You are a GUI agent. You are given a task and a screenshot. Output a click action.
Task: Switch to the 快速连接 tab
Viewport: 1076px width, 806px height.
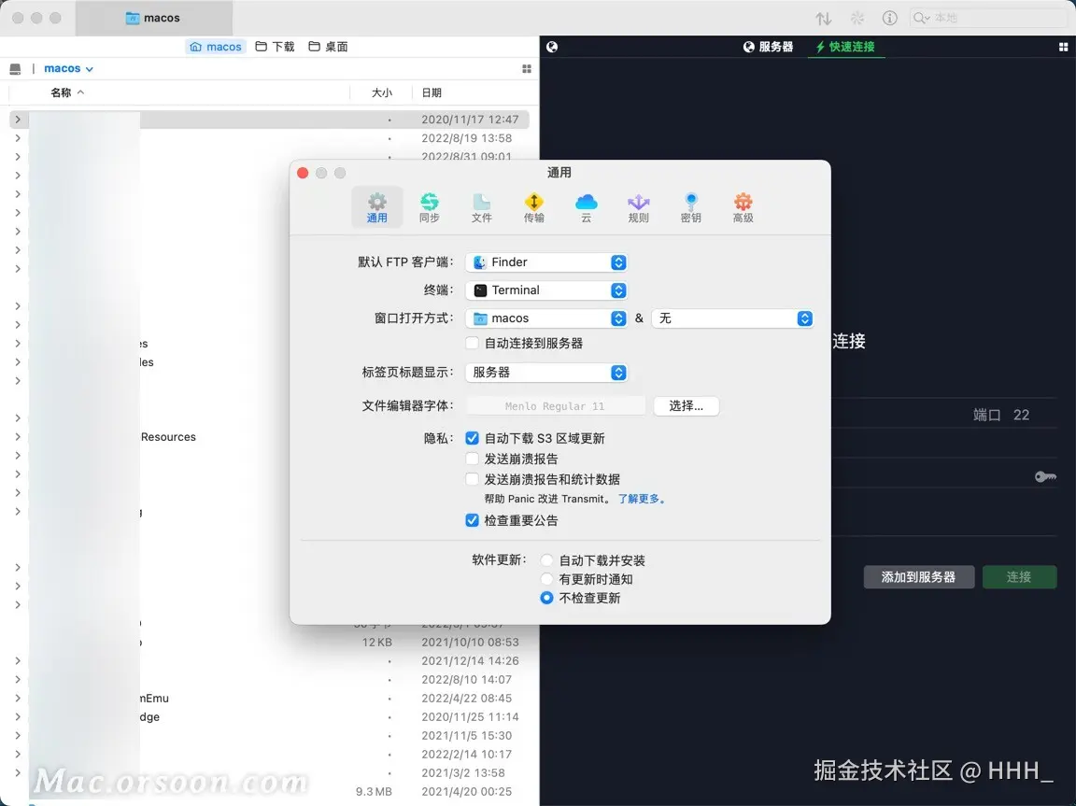coord(845,47)
